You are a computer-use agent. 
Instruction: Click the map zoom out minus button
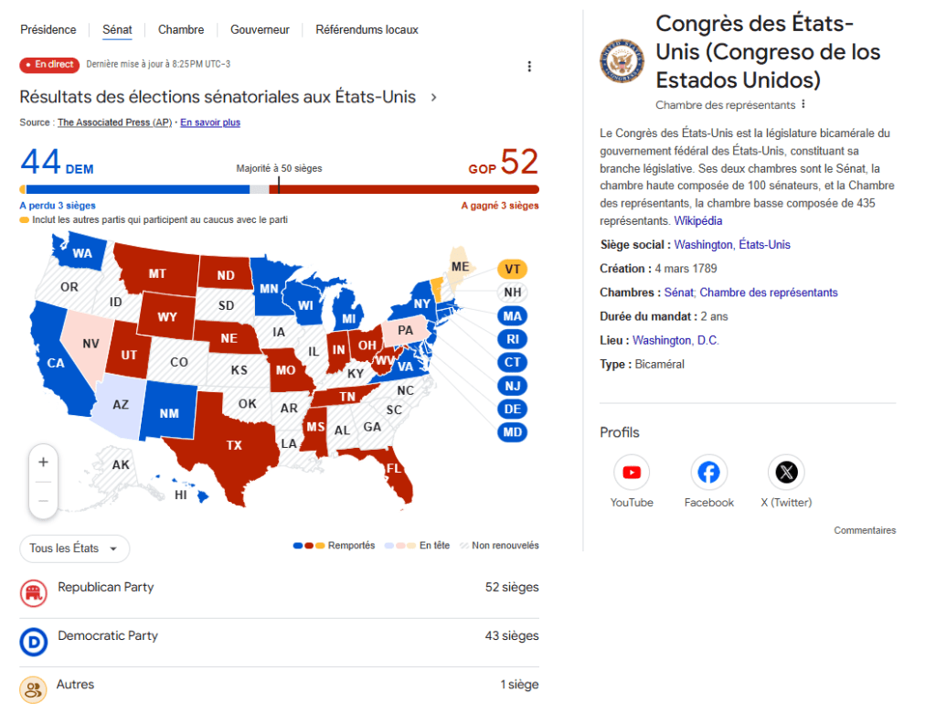coord(43,500)
